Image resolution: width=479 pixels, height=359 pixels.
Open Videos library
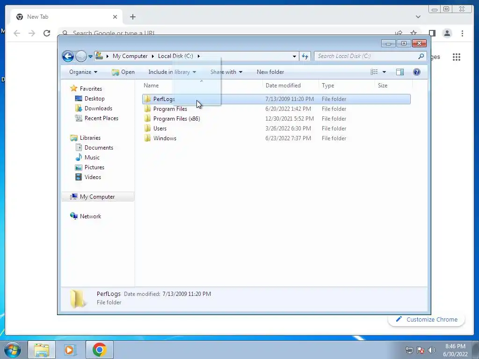pyautogui.click(x=93, y=177)
